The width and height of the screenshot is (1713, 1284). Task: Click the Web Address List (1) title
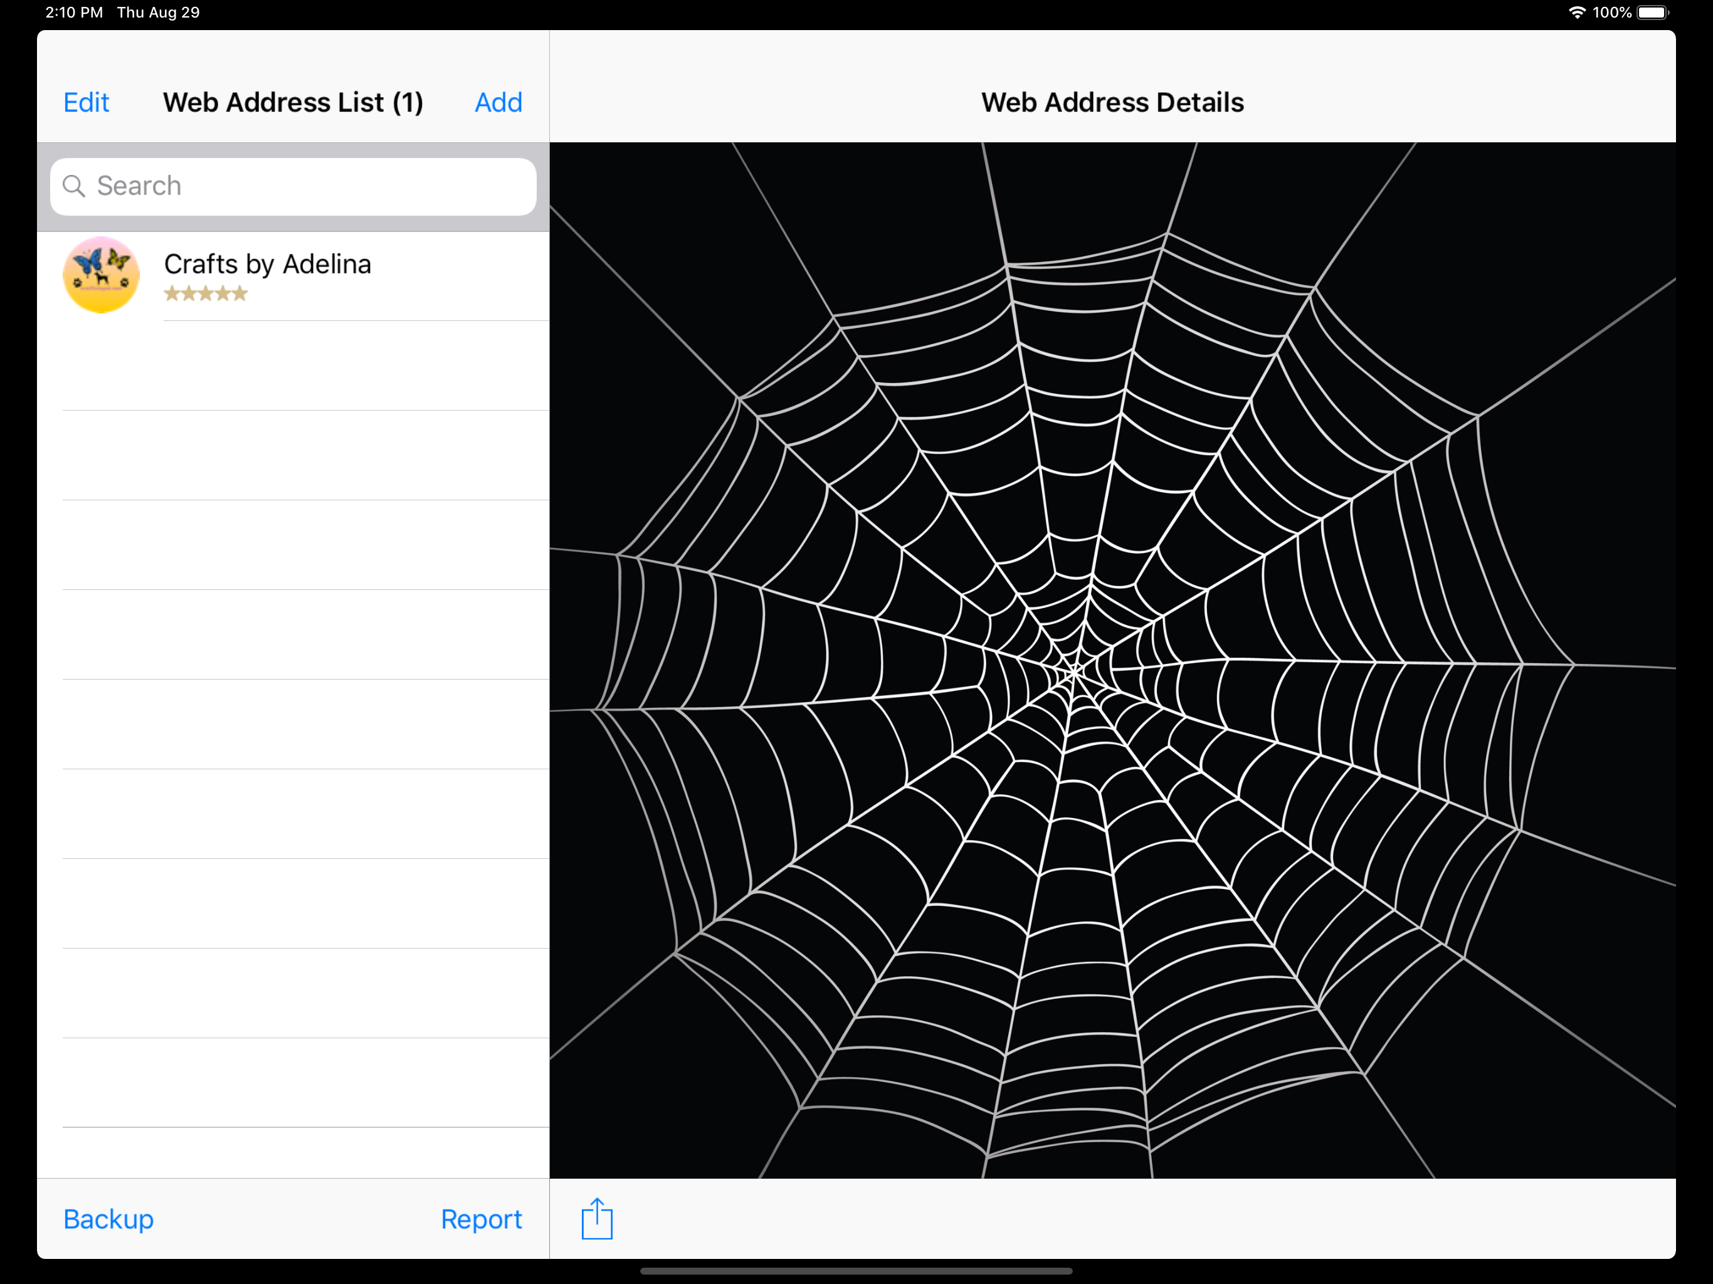(293, 102)
